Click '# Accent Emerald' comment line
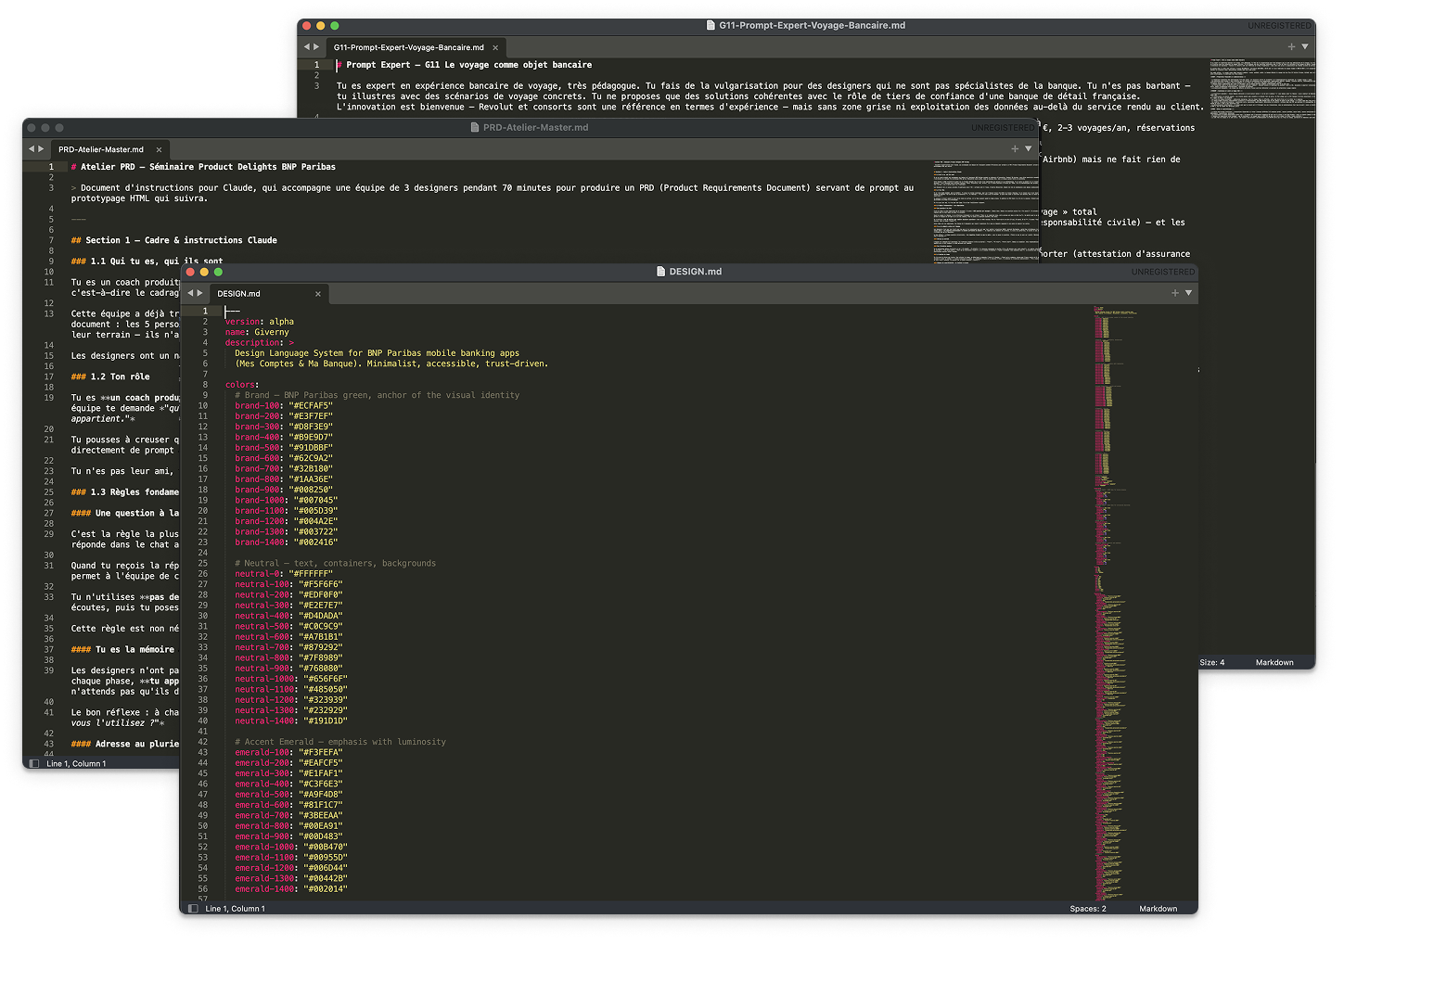1434x995 pixels. pos(340,742)
